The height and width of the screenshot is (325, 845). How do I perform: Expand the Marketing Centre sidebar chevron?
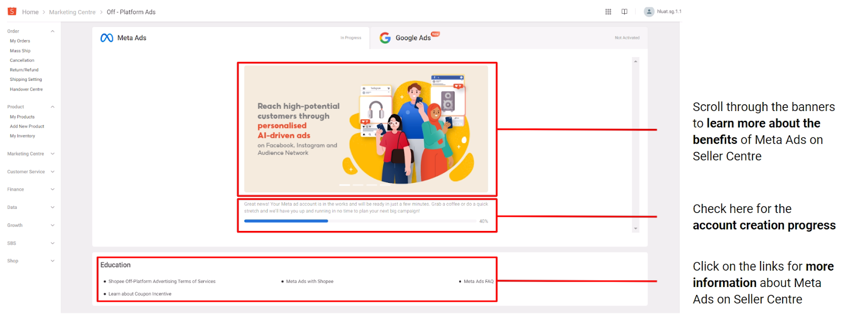tap(52, 154)
